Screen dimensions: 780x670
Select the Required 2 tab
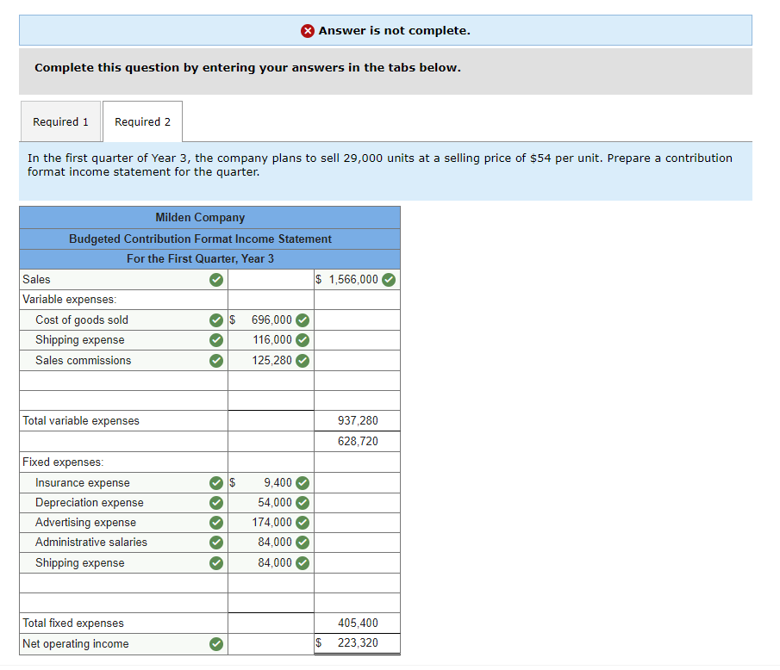[x=142, y=121]
